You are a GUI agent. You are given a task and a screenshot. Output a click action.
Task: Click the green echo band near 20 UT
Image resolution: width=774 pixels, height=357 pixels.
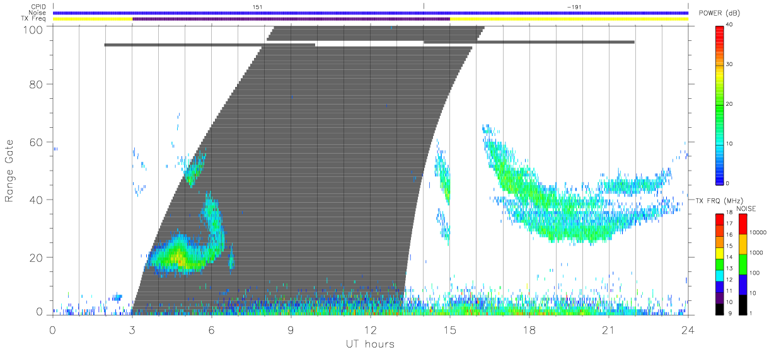pyautogui.click(x=583, y=231)
